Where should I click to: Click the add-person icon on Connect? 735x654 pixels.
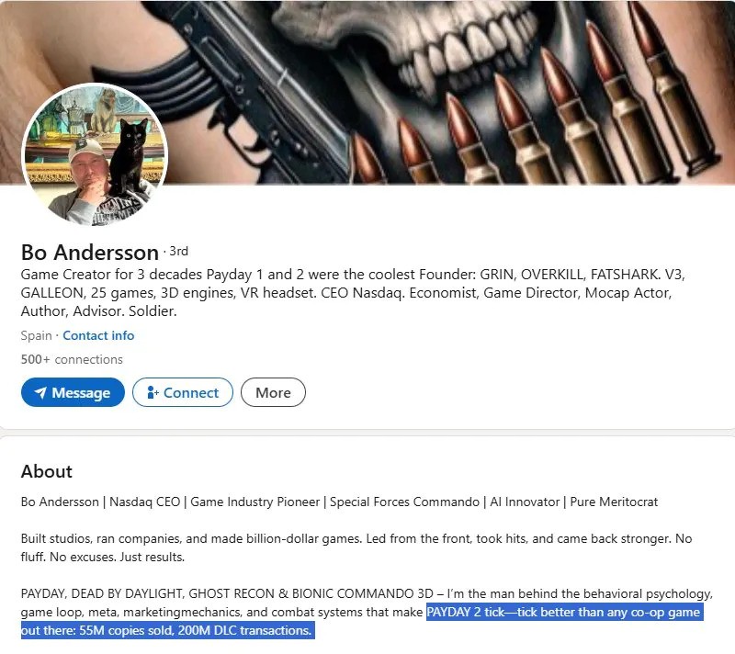153,392
